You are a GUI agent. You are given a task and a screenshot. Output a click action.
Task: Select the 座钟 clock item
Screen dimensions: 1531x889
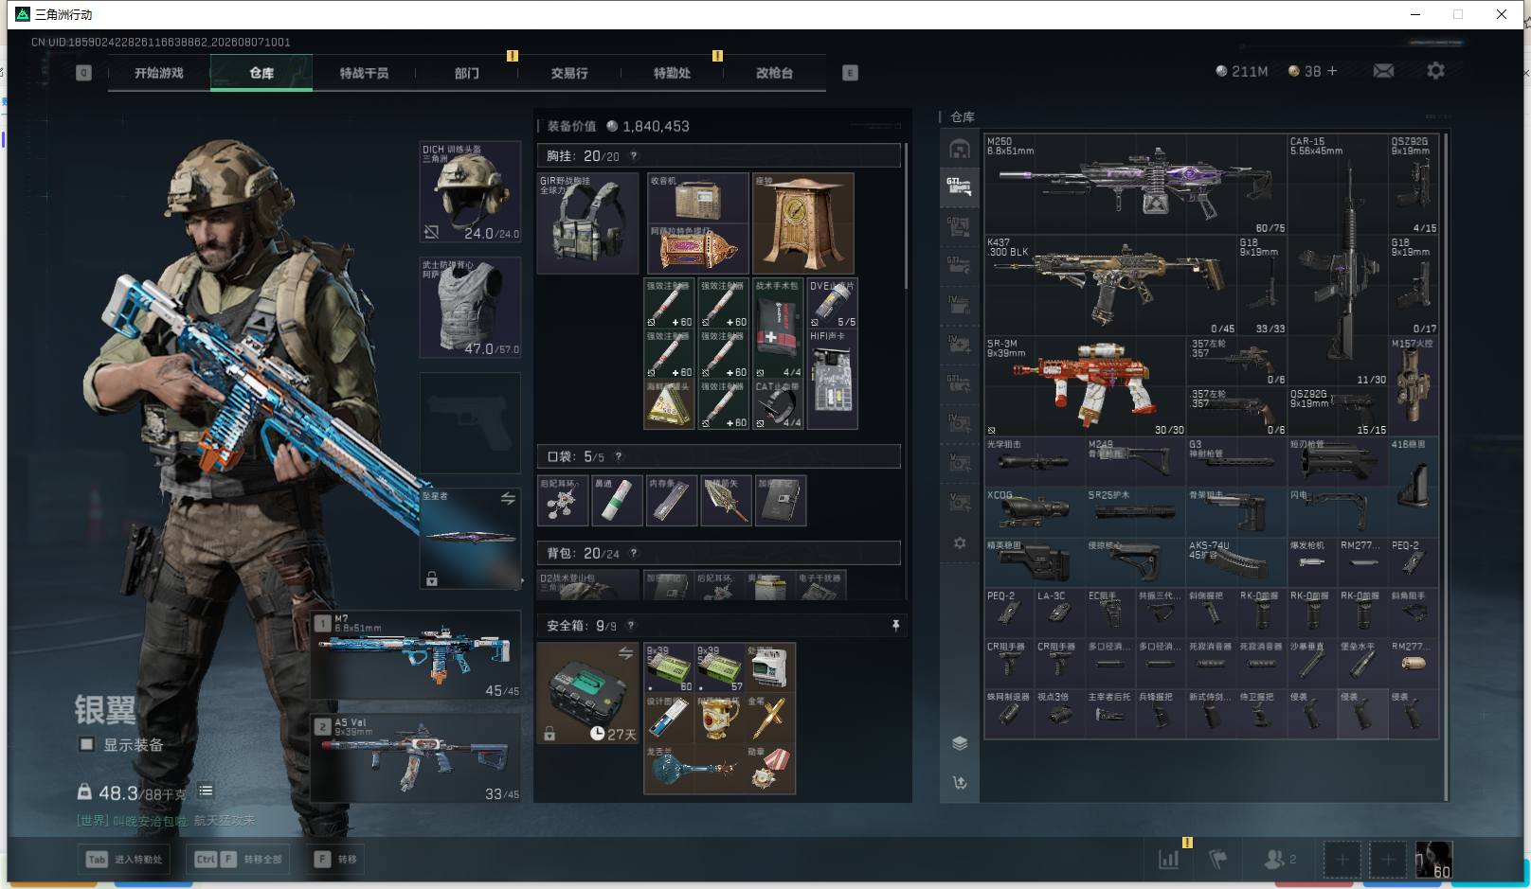(803, 223)
